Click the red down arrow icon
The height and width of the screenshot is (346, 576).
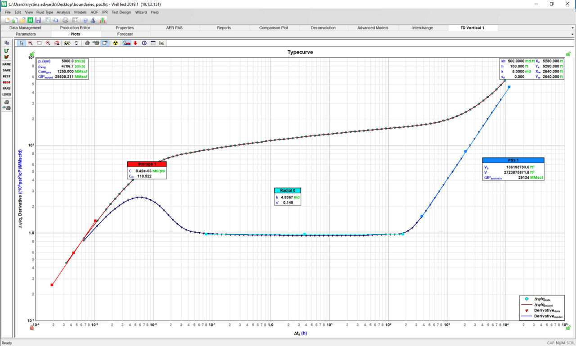135,43
